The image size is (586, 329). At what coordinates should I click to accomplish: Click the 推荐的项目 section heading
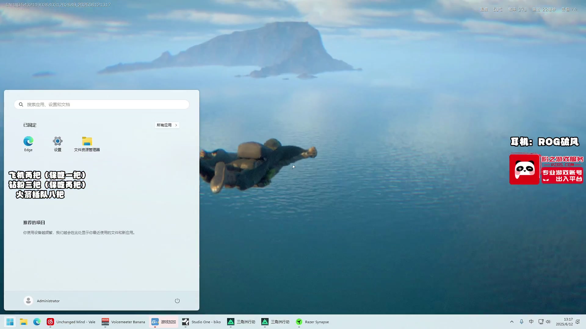pyautogui.click(x=34, y=223)
